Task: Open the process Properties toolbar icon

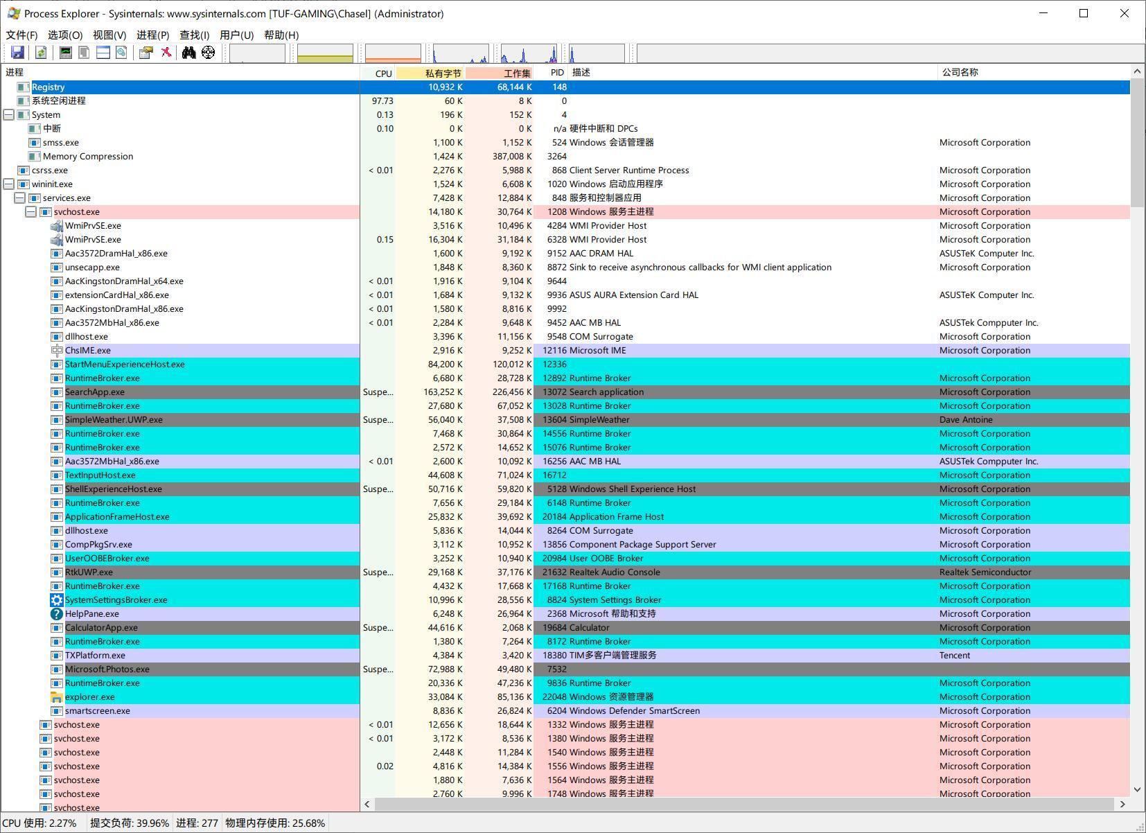Action: [146, 53]
